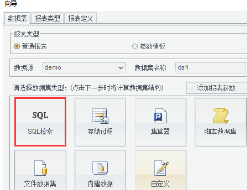This screenshot has height=190, width=247.
Task: Switch to the 数据集 tab
Action: (x=17, y=18)
